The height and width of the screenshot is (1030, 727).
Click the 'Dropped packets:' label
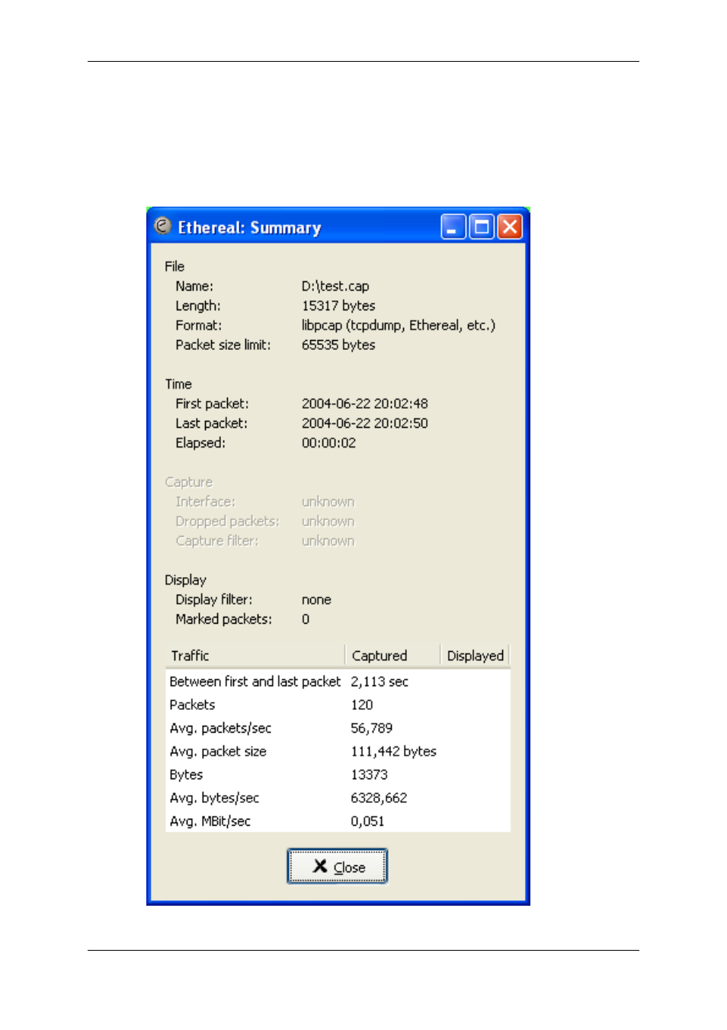(x=227, y=521)
